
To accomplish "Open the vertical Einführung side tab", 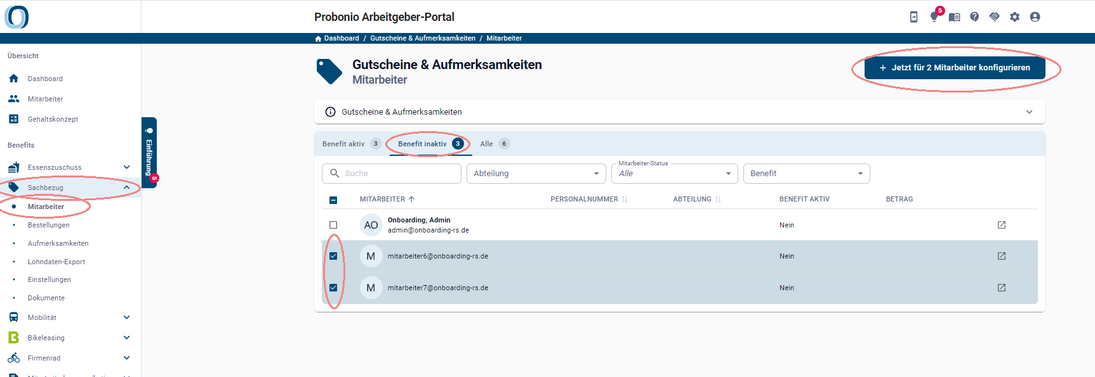I will [149, 152].
